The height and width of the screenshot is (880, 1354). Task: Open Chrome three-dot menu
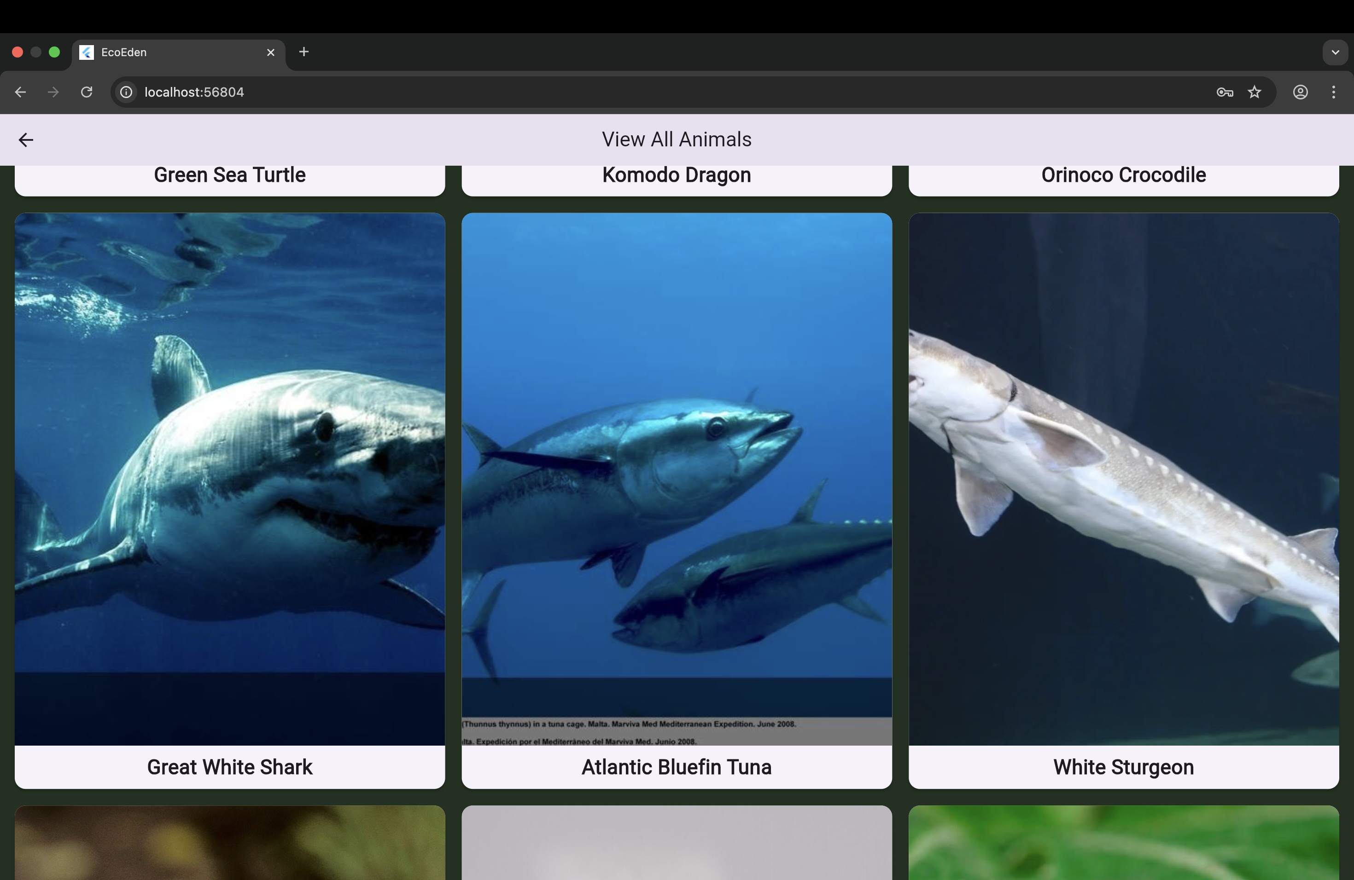click(1334, 92)
